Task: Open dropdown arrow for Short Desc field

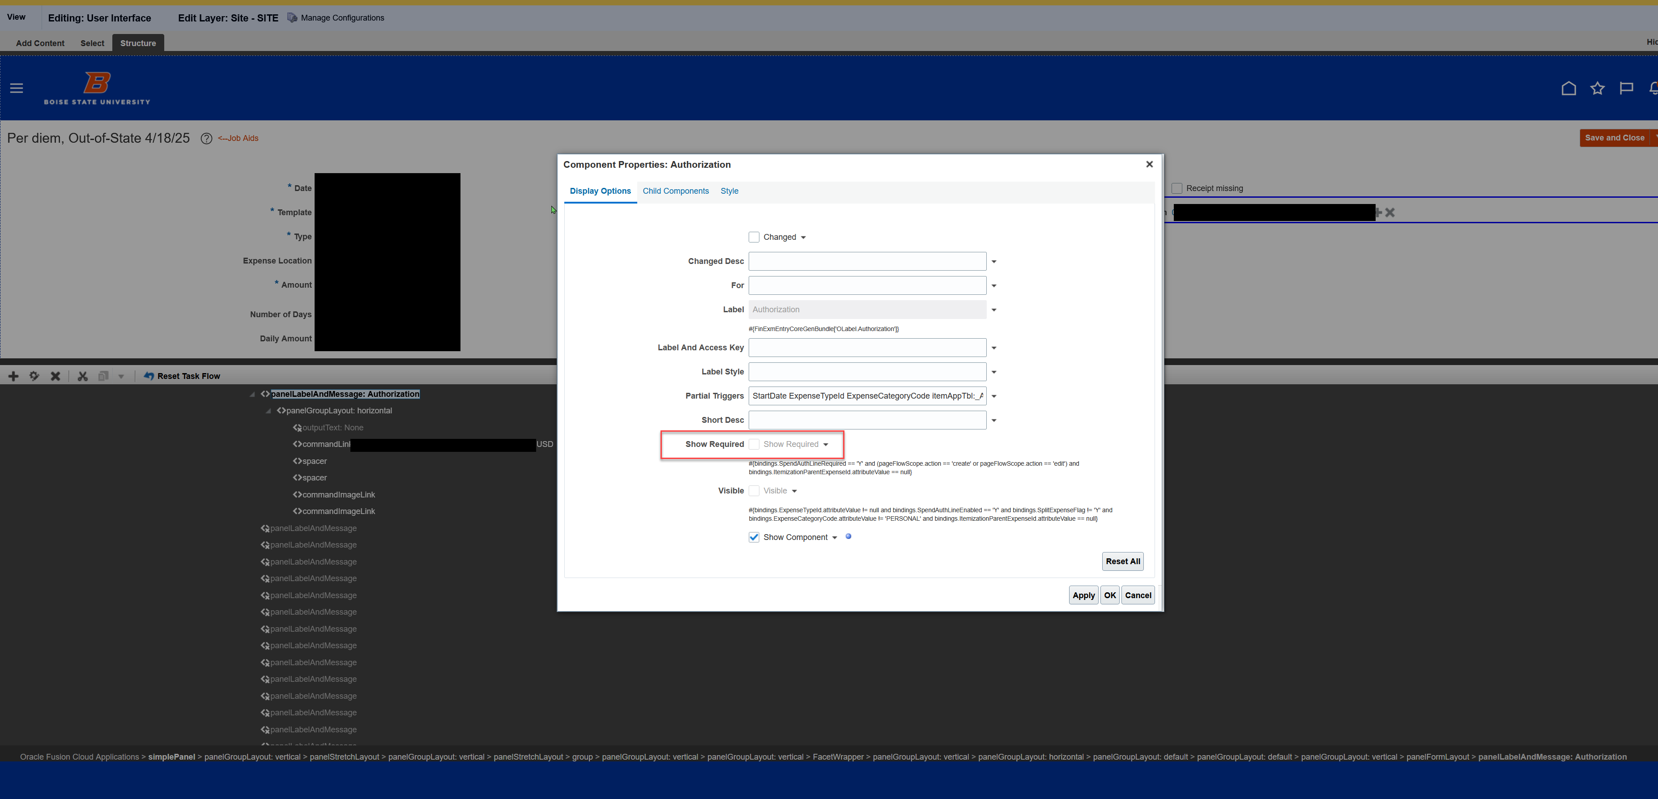Action: pyautogui.click(x=994, y=421)
